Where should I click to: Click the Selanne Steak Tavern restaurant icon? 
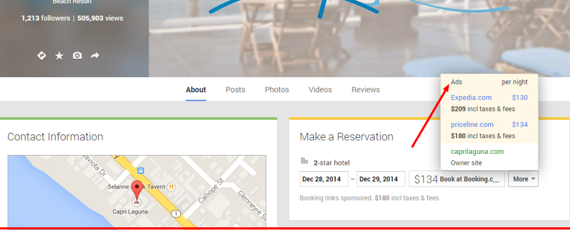172,187
